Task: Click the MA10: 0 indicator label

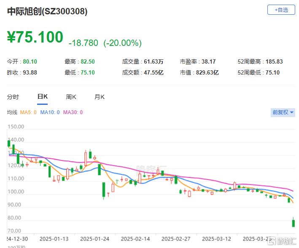Action: click(x=50, y=112)
